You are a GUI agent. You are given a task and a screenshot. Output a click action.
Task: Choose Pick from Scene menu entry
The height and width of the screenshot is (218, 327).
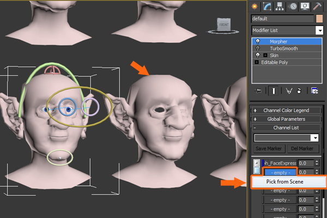click(x=289, y=181)
